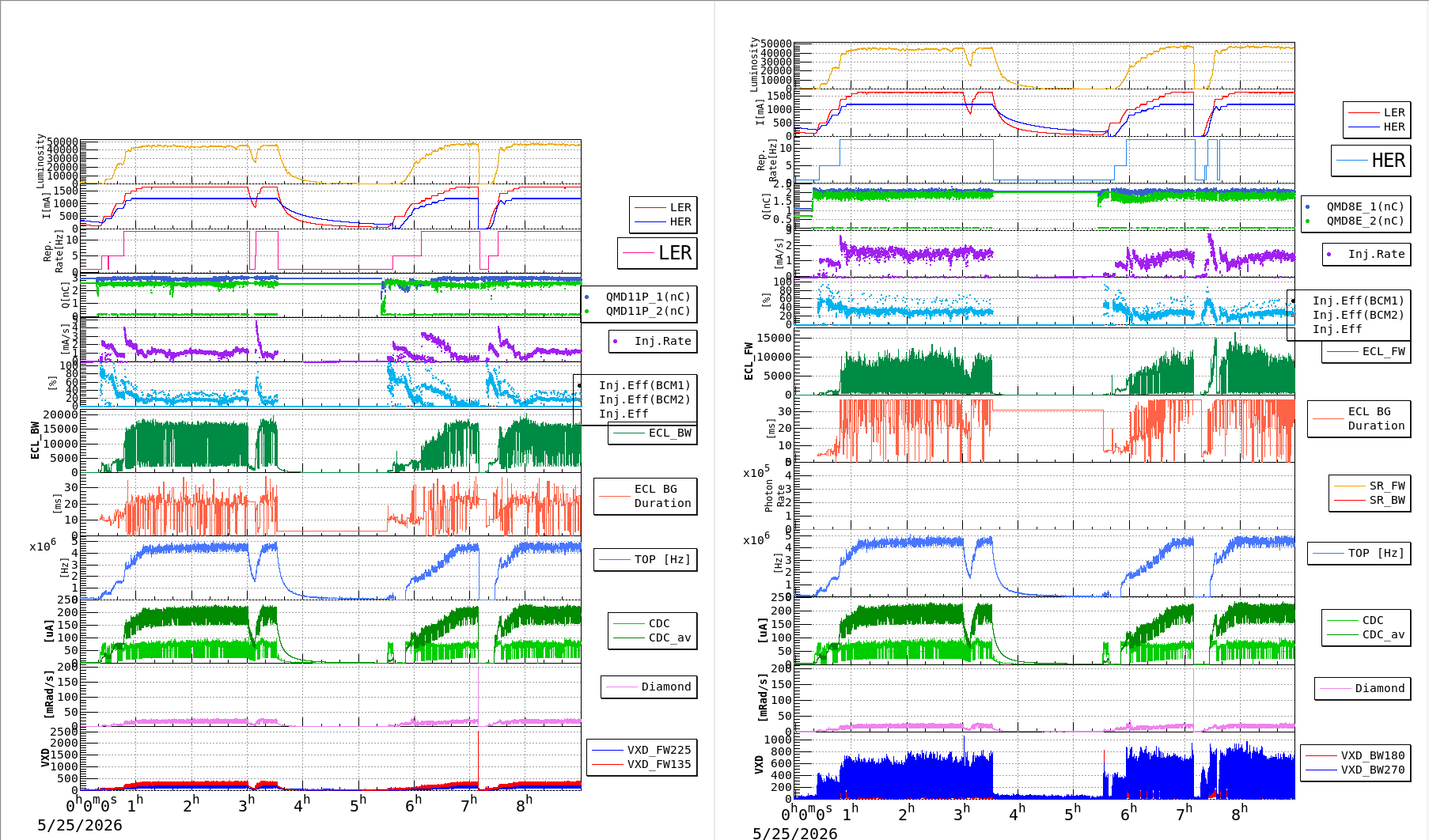Screen dimensions: 1429x840
Task: Select the TOP [Hz] legend in the left plot
Action: click(x=646, y=559)
